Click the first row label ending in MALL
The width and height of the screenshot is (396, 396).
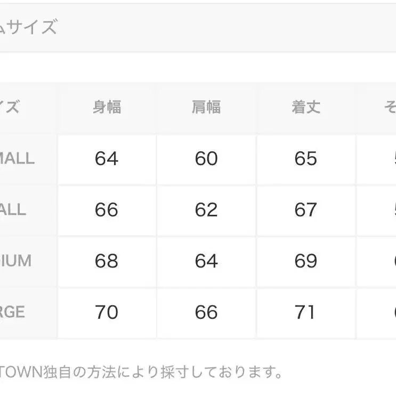pos(17,159)
